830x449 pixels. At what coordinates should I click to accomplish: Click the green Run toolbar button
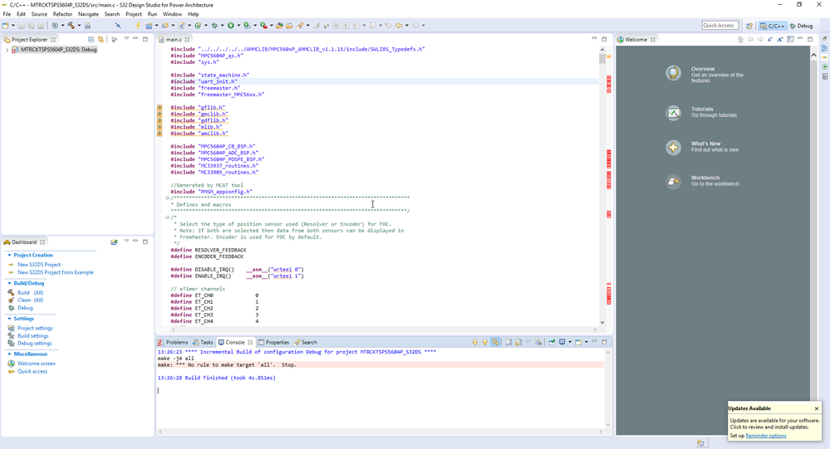(x=230, y=26)
